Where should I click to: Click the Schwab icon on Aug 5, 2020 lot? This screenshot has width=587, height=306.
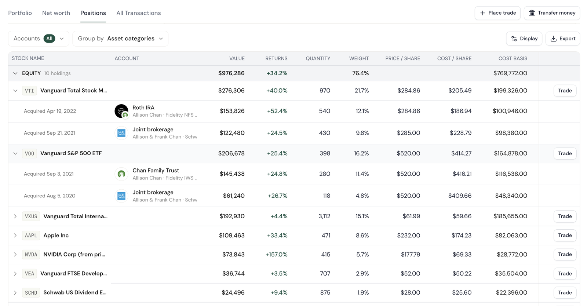[x=121, y=196]
